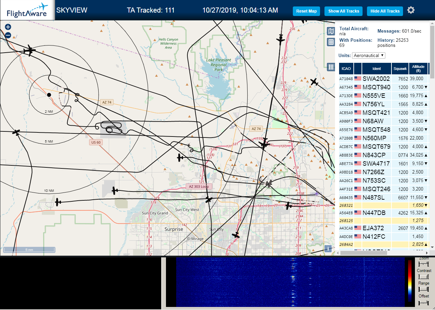Select the aircraft above the 10 NM label
This screenshot has height=310, width=435.
pos(115,191)
